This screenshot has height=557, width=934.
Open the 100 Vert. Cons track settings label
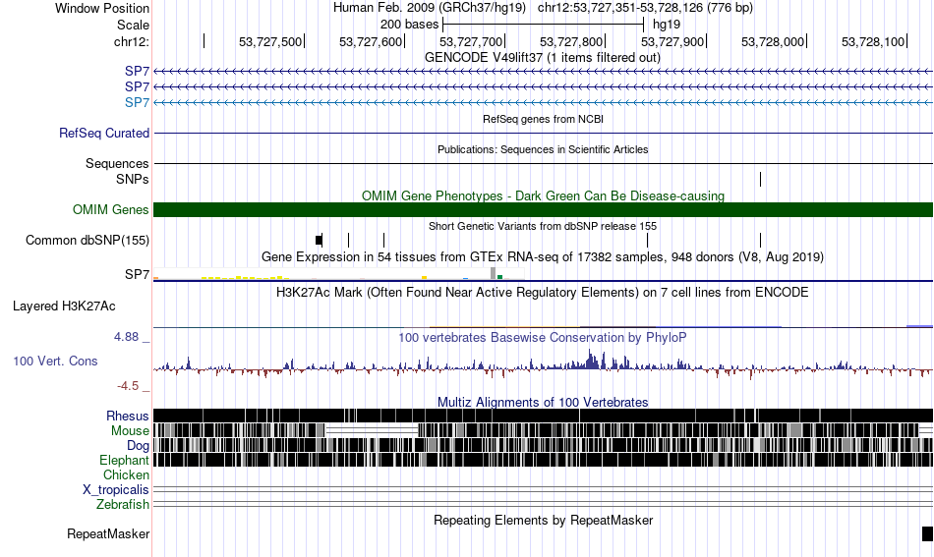55,361
